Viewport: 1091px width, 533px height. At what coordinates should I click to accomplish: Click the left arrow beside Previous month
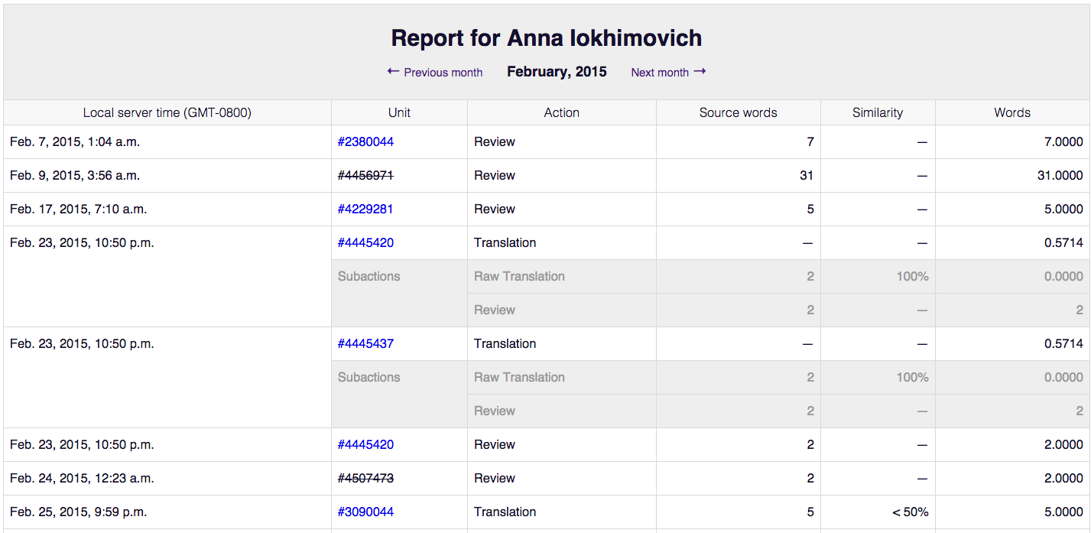tap(393, 72)
